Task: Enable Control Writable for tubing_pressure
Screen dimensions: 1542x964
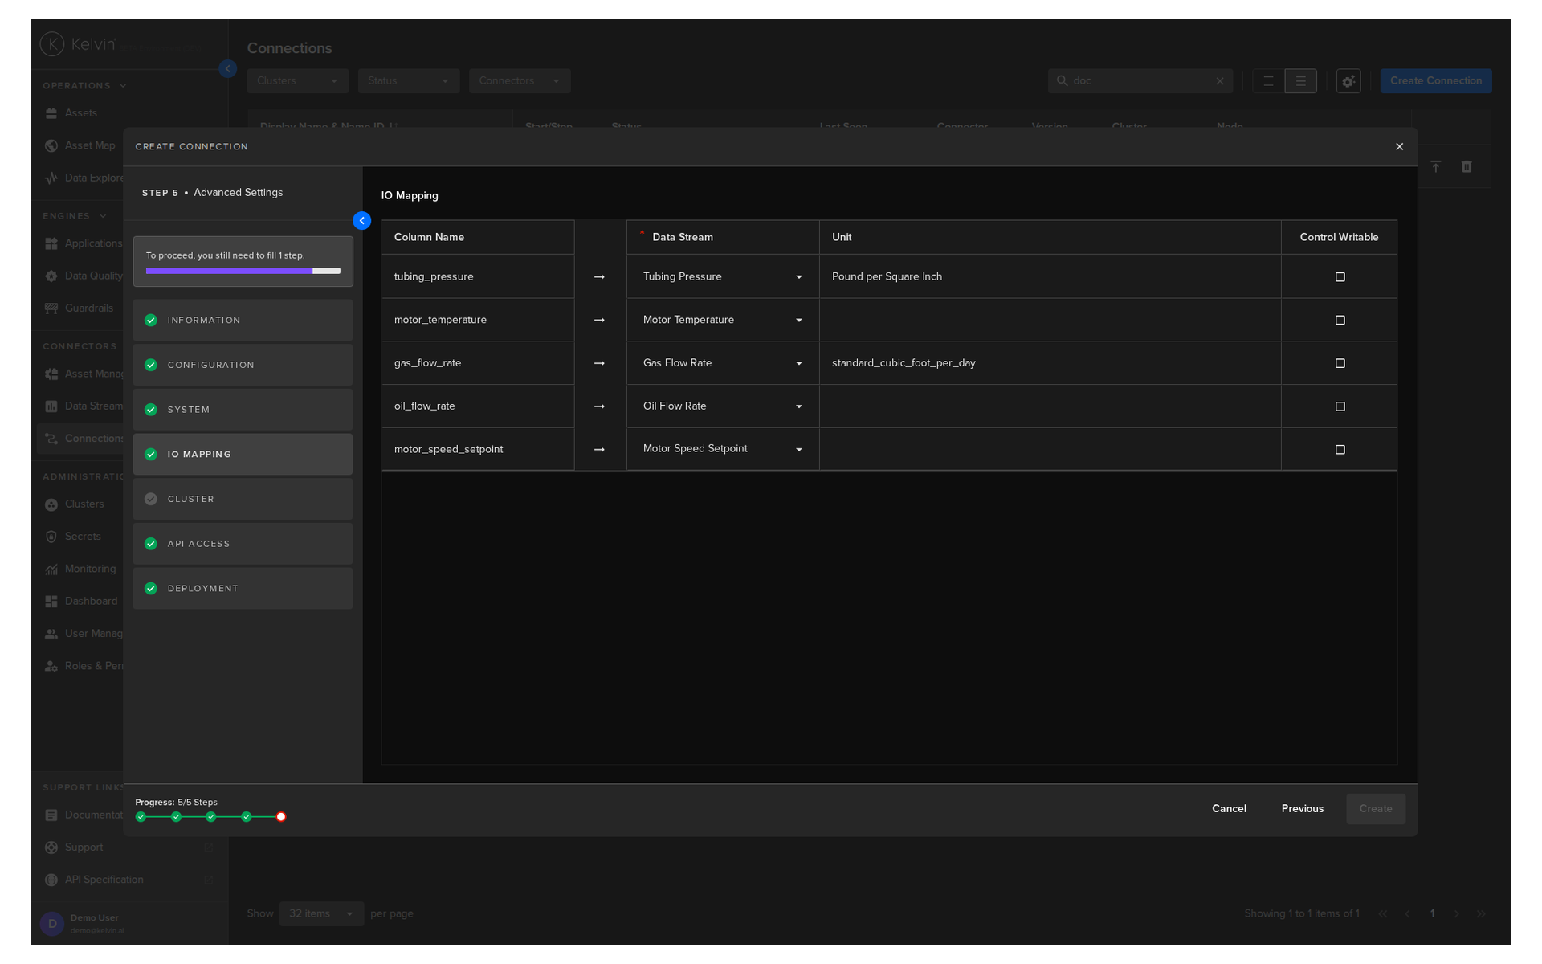Action: 1340,277
